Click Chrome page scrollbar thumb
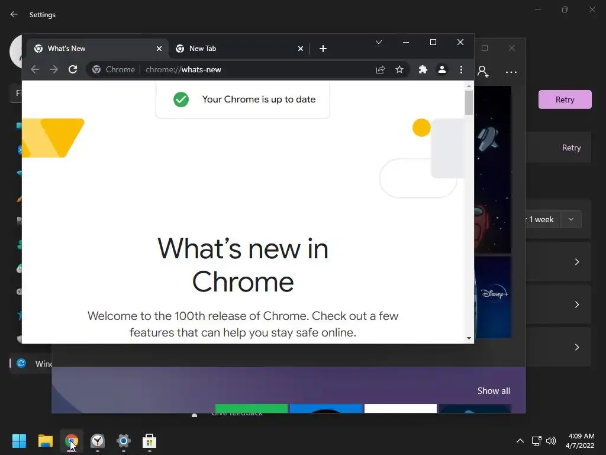Image resolution: width=606 pixels, height=455 pixels. click(x=469, y=102)
